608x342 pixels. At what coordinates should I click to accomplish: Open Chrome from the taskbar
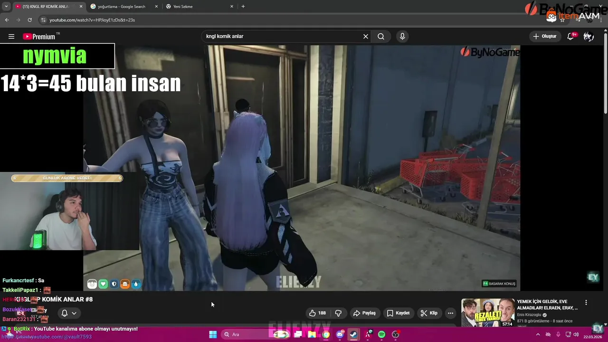(326, 334)
